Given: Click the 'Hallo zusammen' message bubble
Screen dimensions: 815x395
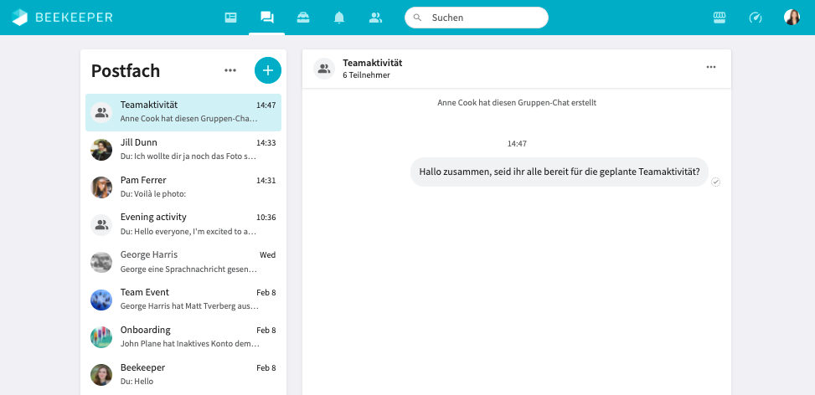Looking at the screenshot, I should [560, 172].
